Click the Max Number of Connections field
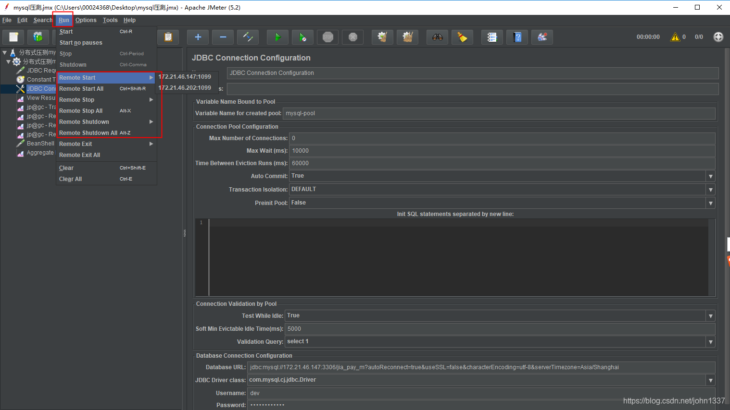Screen dimensions: 730x410 [502, 138]
